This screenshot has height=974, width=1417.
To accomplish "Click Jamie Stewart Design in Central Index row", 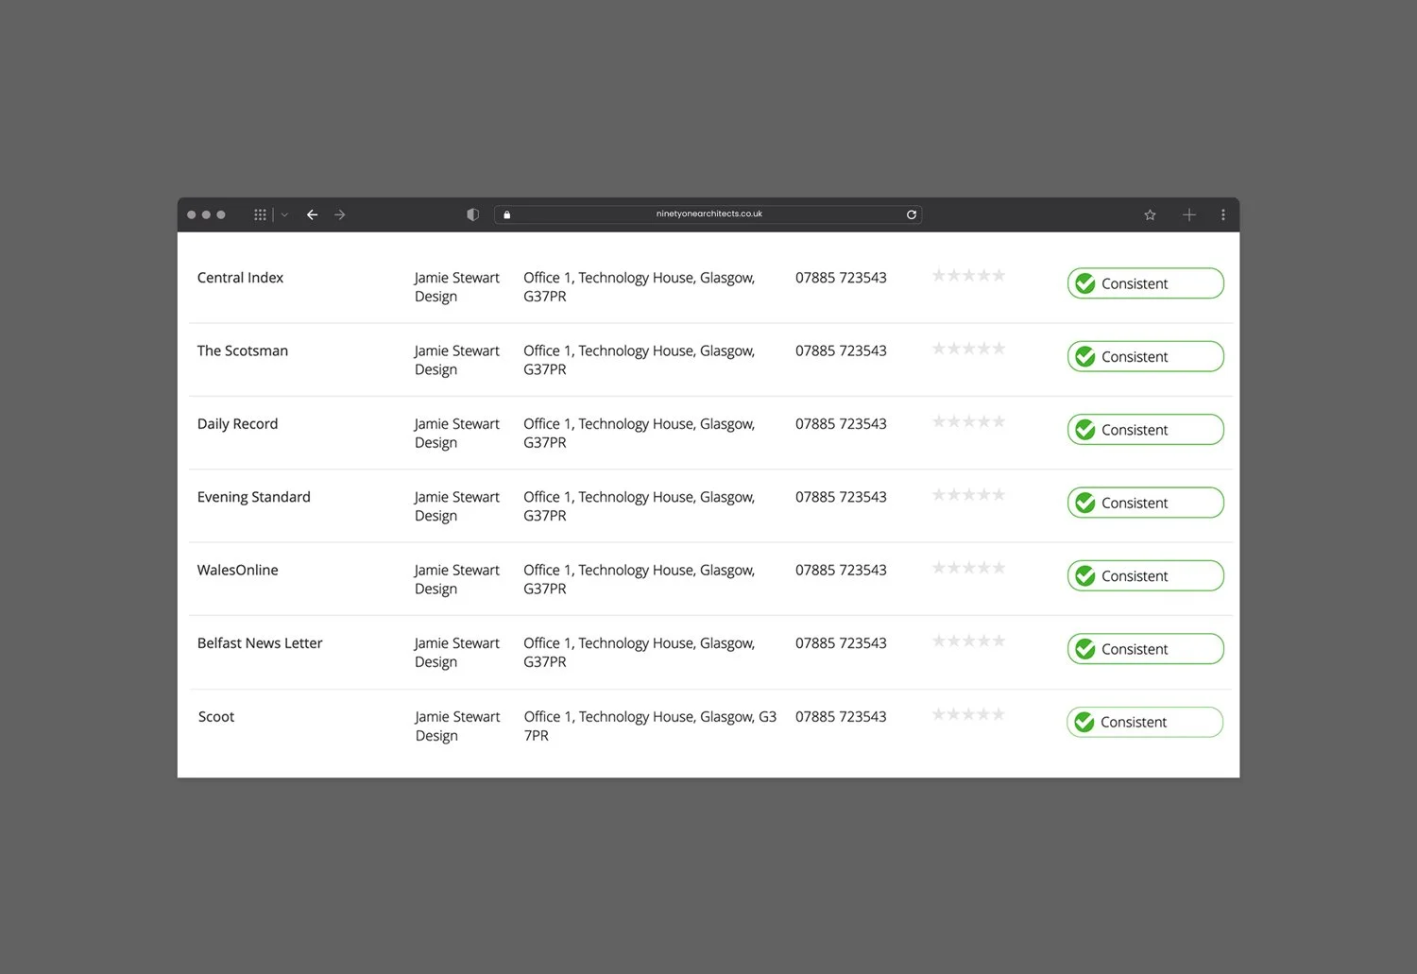I will point(456,287).
